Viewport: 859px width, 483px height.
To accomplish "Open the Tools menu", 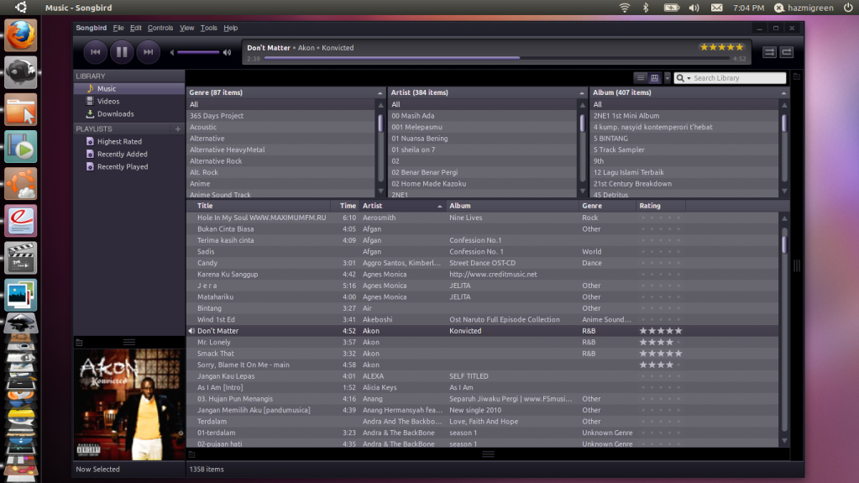I will pyautogui.click(x=209, y=28).
